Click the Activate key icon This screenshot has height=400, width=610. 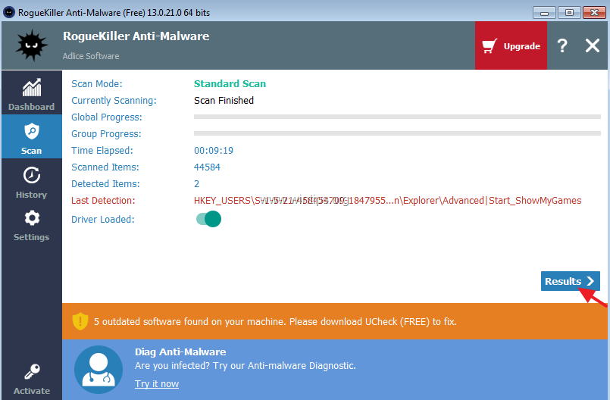coord(32,372)
